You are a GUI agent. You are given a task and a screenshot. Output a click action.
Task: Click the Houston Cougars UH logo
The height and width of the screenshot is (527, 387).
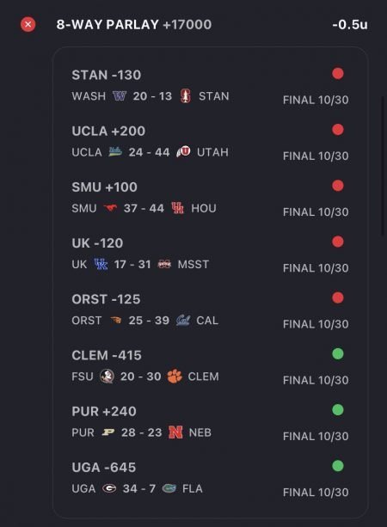click(177, 208)
